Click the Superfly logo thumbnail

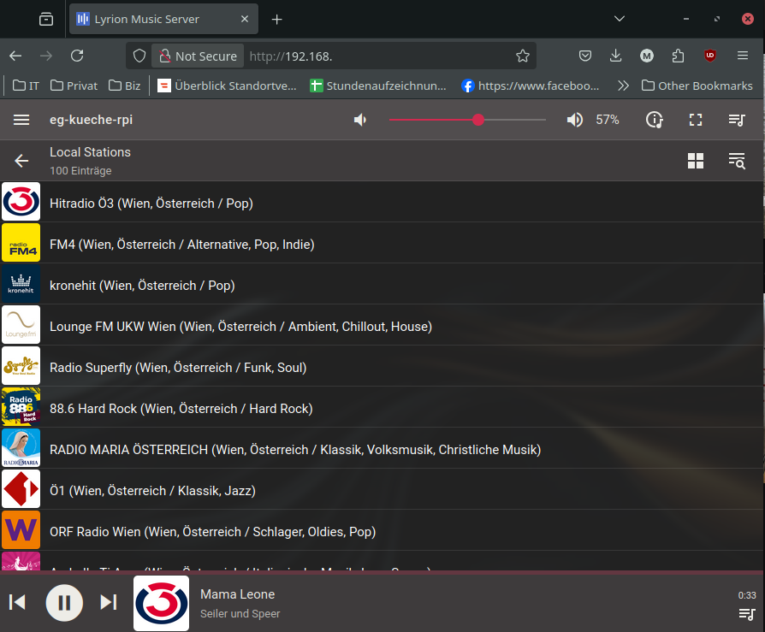[21, 366]
